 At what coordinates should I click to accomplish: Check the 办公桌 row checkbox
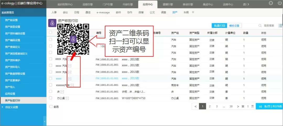click(x=51, y=98)
